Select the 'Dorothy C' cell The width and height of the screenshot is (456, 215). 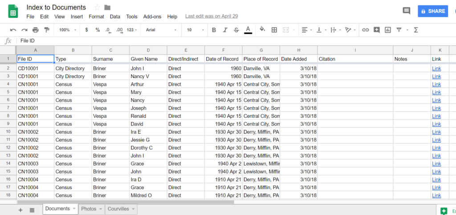(148, 148)
